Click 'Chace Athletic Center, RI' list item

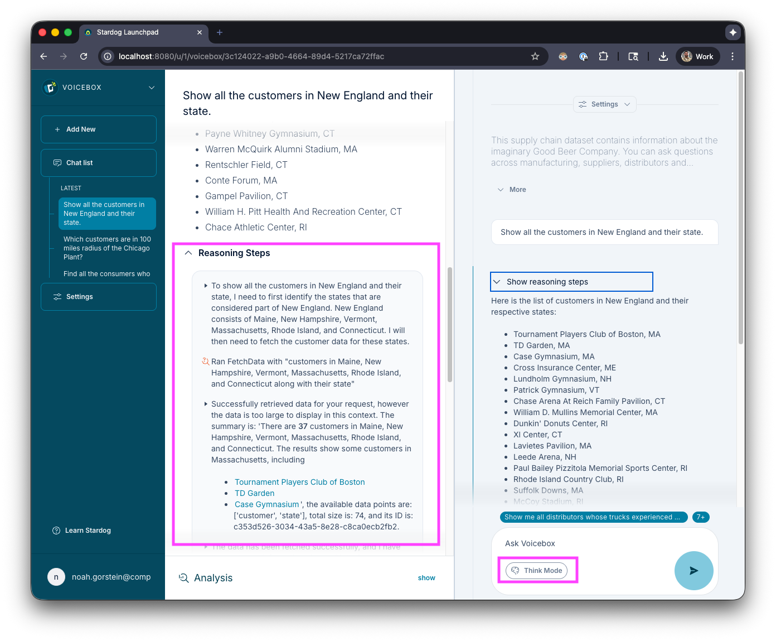coord(256,228)
